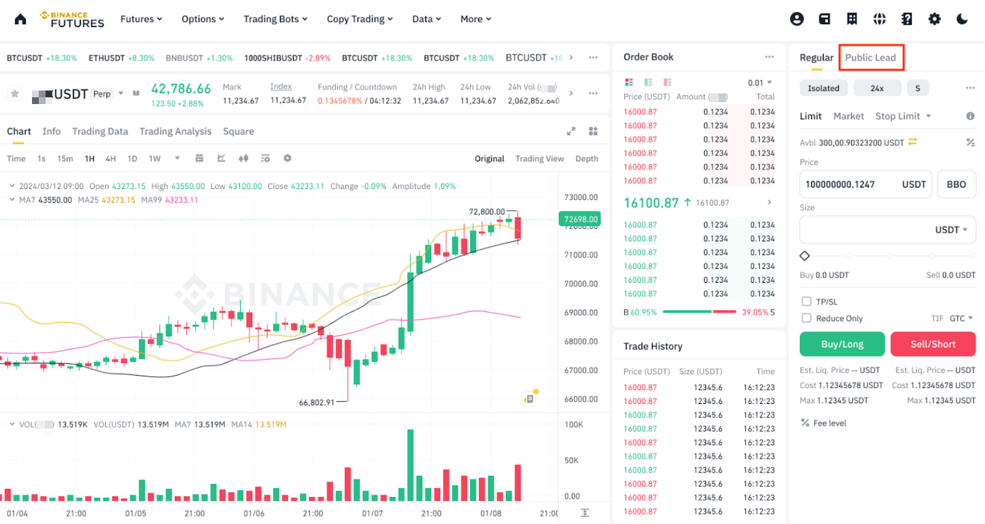Favorite the pair with star icon
985x524 pixels.
(x=15, y=94)
